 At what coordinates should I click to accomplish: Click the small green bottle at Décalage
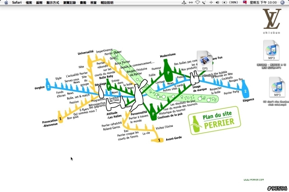[x=109, y=85]
